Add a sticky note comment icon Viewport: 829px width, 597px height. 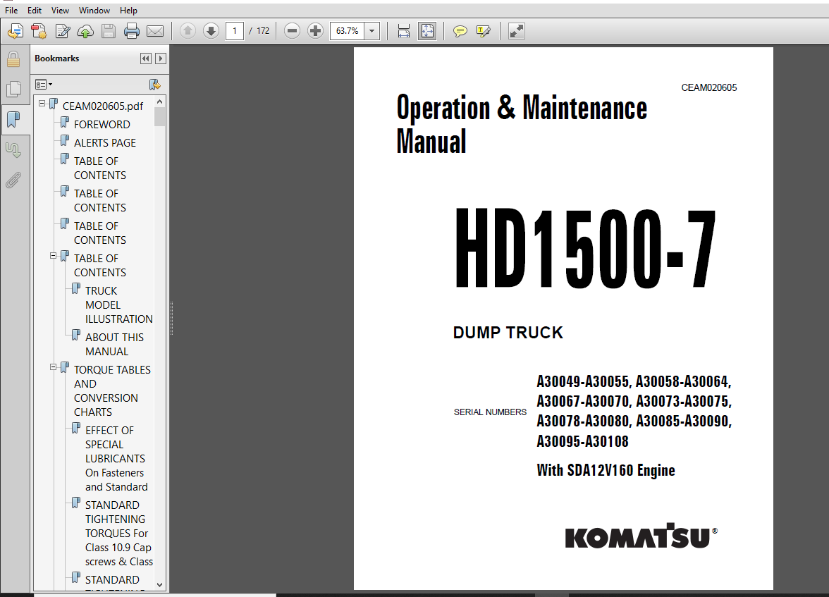[460, 31]
